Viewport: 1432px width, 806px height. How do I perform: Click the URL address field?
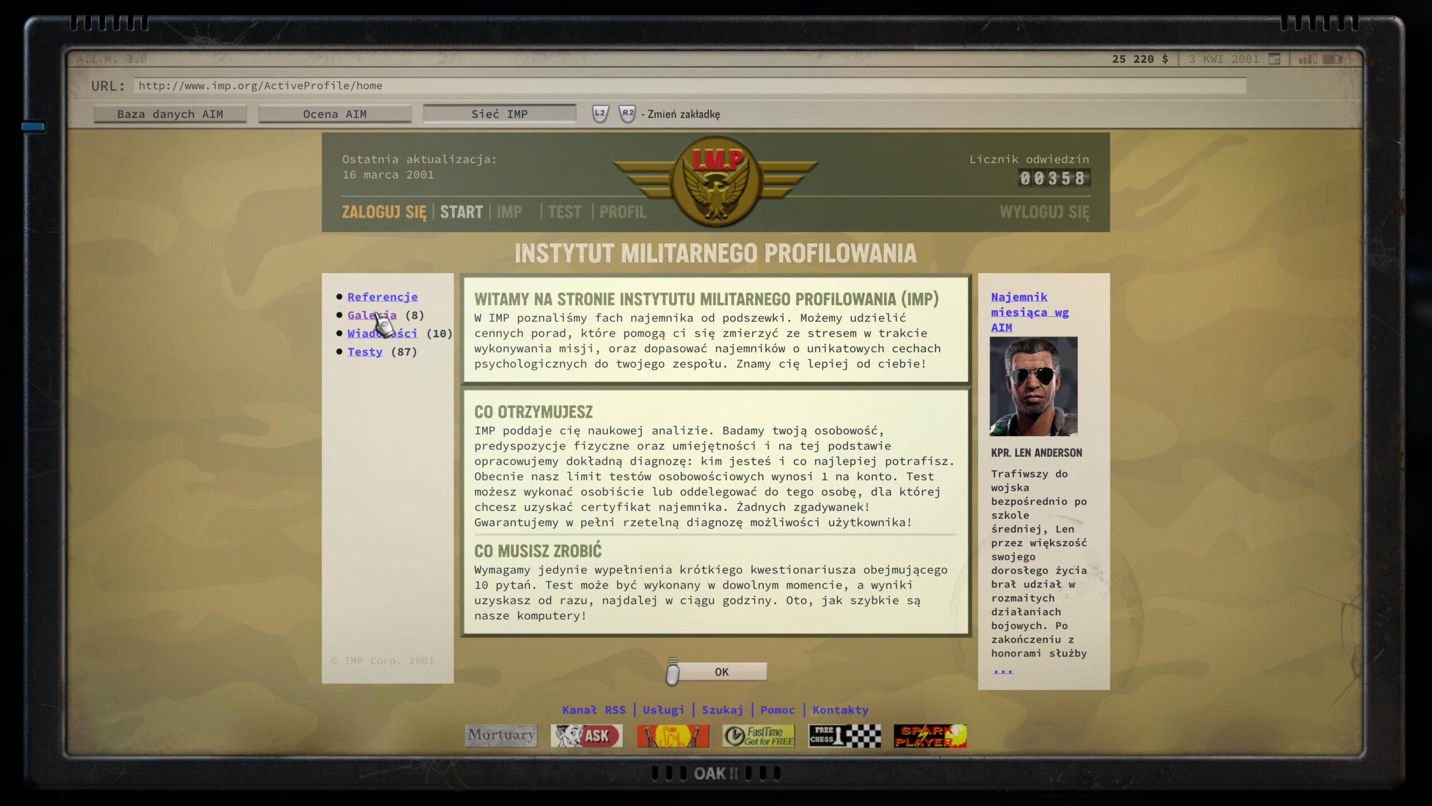point(688,86)
